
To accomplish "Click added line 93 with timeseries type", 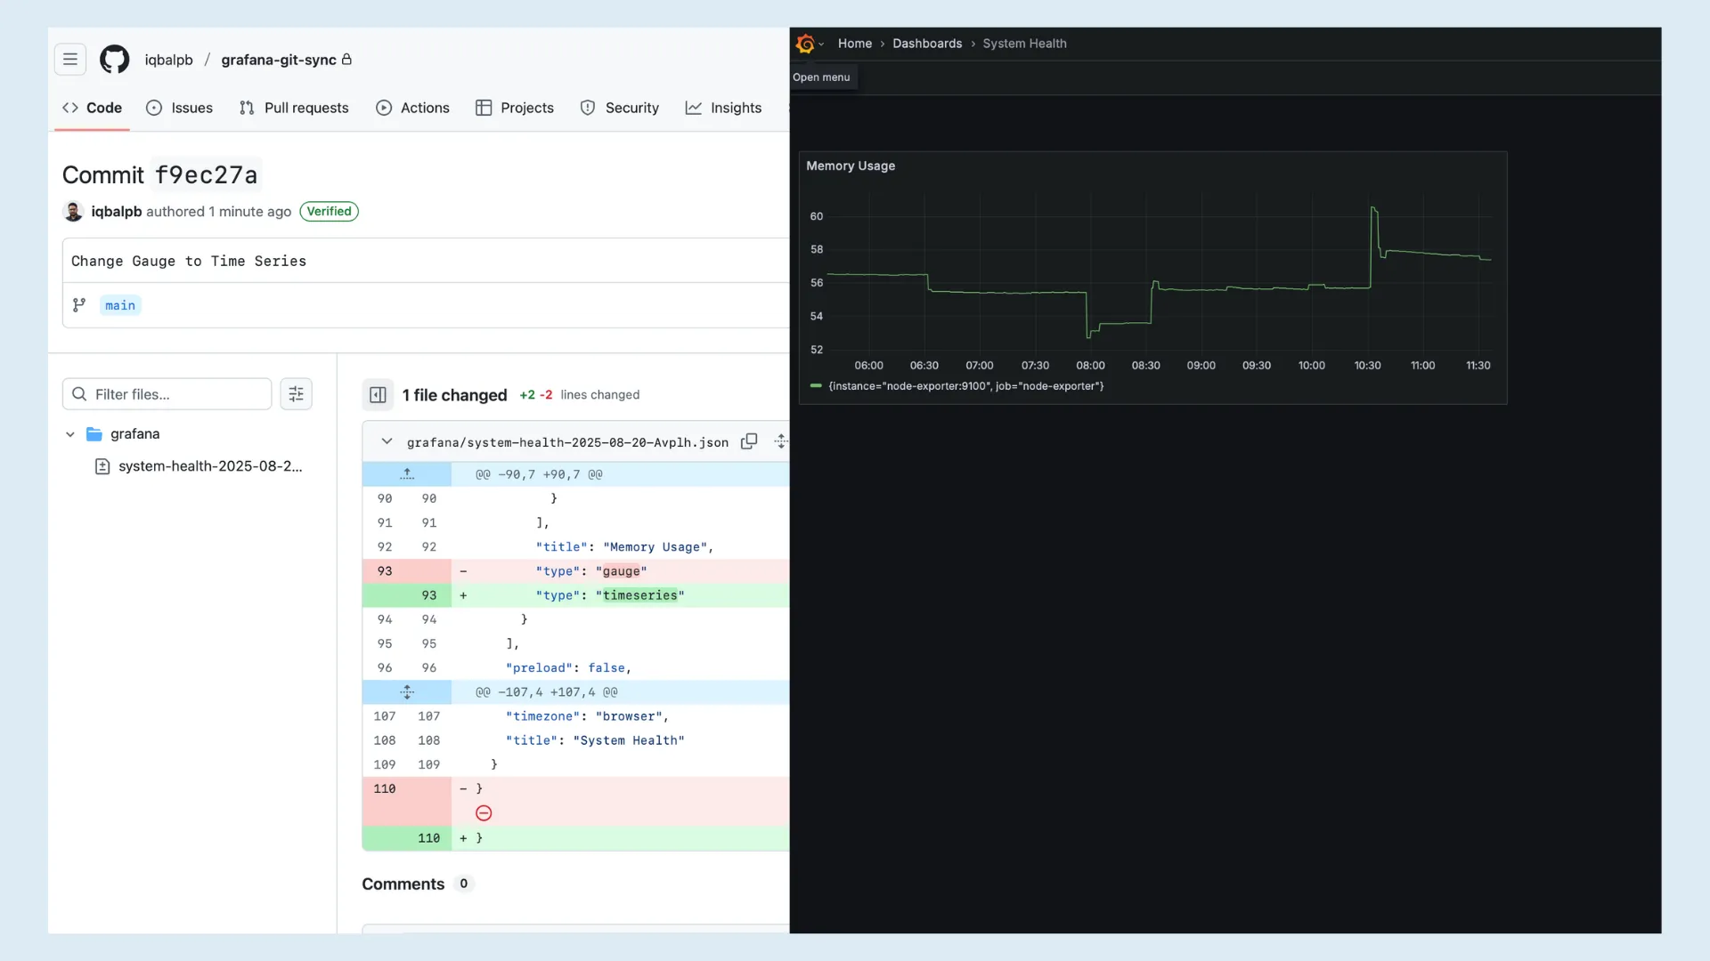I will point(575,595).
